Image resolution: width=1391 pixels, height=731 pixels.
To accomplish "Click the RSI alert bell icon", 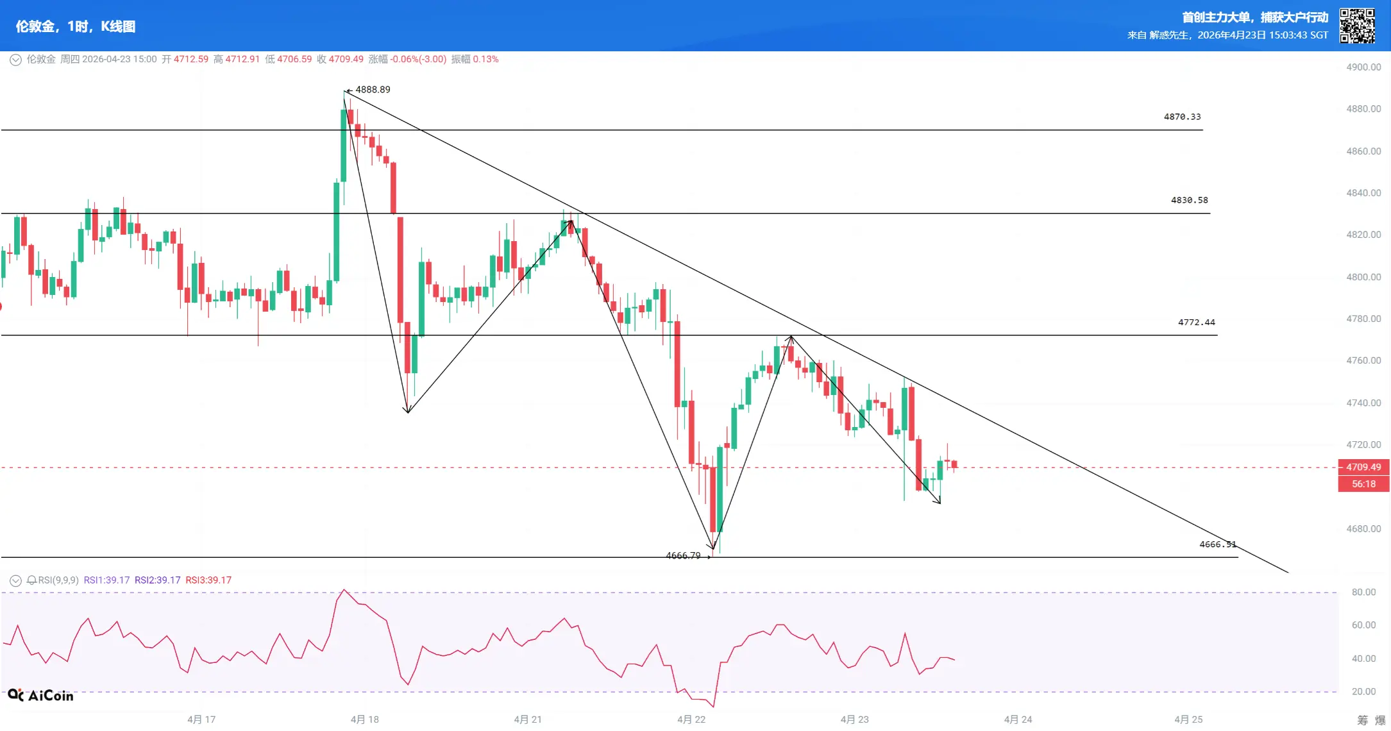I will point(31,580).
